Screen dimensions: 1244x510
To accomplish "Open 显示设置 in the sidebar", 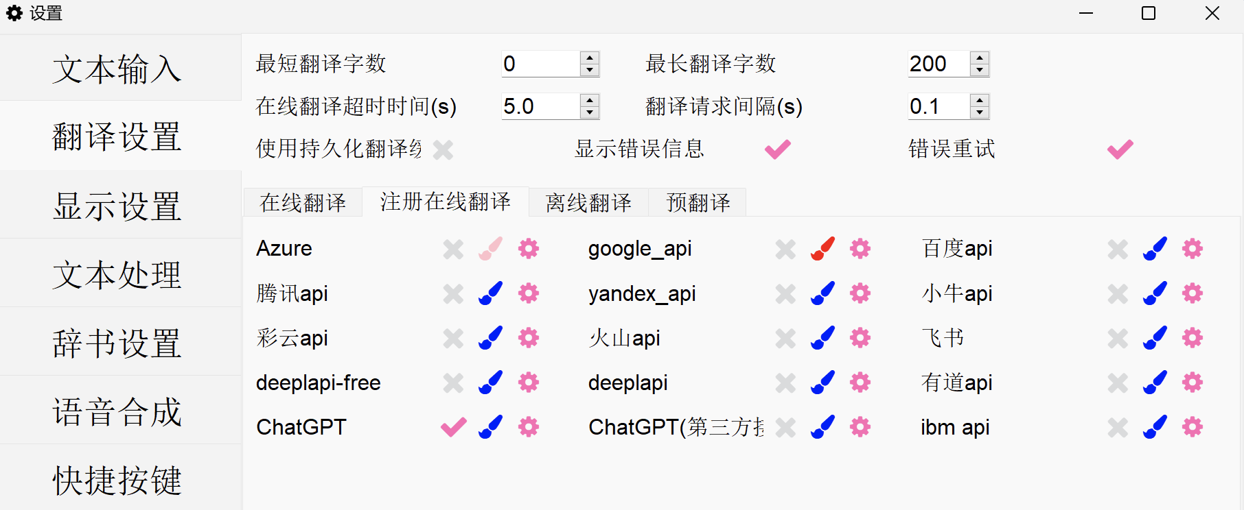I will 117,206.
